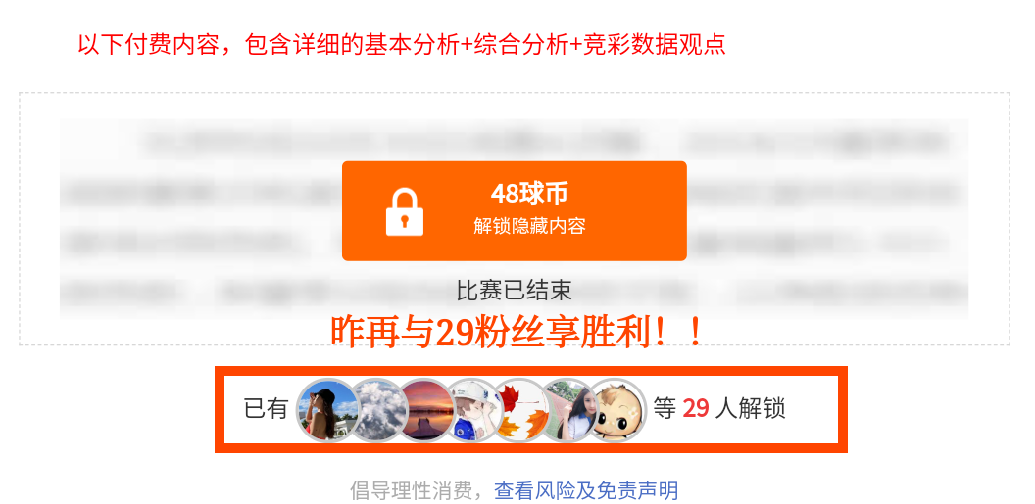Click the 等 character beside the baby avatar
Image resolution: width=1035 pixels, height=504 pixels.
point(665,409)
